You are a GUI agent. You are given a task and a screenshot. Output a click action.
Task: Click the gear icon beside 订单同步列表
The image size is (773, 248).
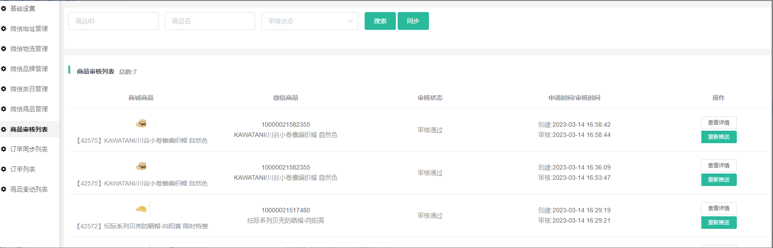tap(4, 149)
